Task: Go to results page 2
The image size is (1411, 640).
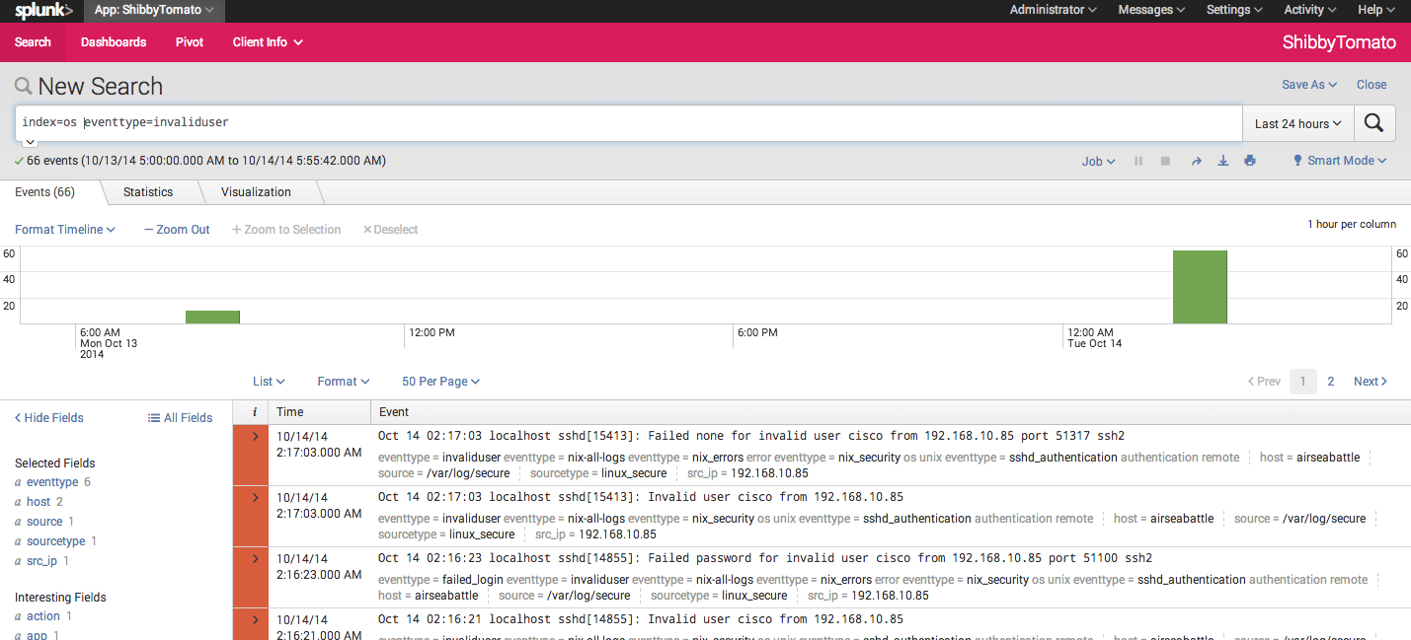Action: [x=1331, y=382]
